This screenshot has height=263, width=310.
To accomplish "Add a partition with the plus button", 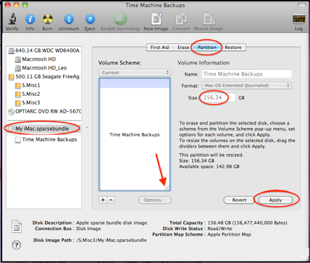I will (x=103, y=200).
